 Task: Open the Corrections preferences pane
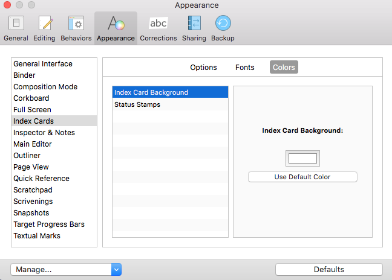(x=158, y=28)
